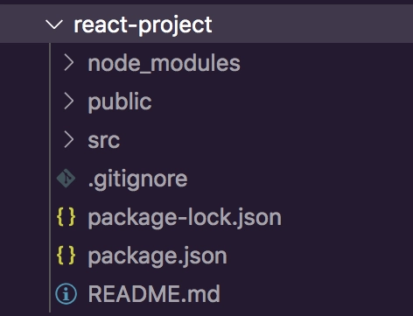This screenshot has width=413, height=316.
Task: Open the README.md file name
Action: pos(154,294)
